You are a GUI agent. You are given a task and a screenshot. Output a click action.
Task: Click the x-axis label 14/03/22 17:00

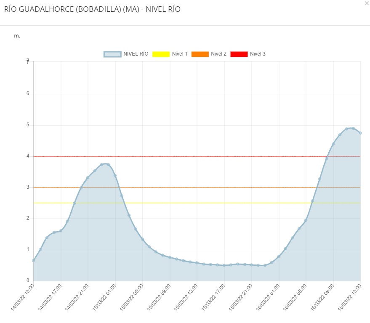tap(50, 297)
